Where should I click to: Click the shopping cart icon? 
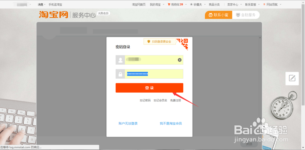tap(169, 4)
